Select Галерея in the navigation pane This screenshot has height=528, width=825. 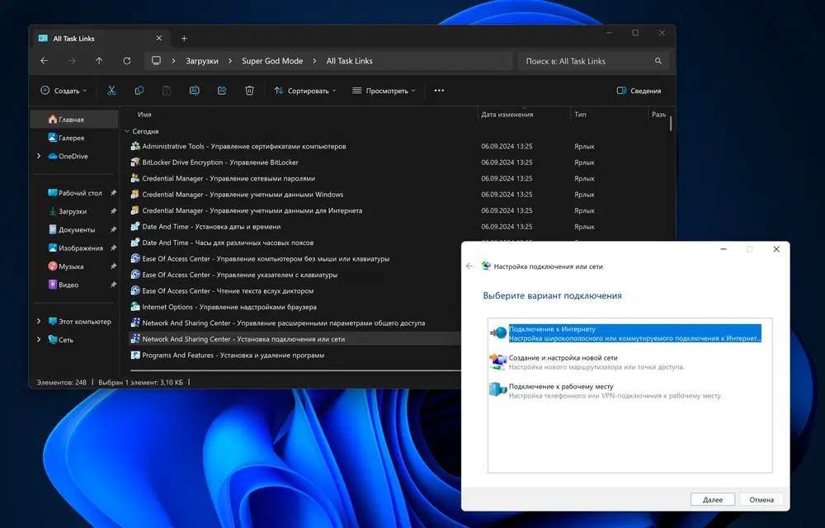tap(71, 138)
